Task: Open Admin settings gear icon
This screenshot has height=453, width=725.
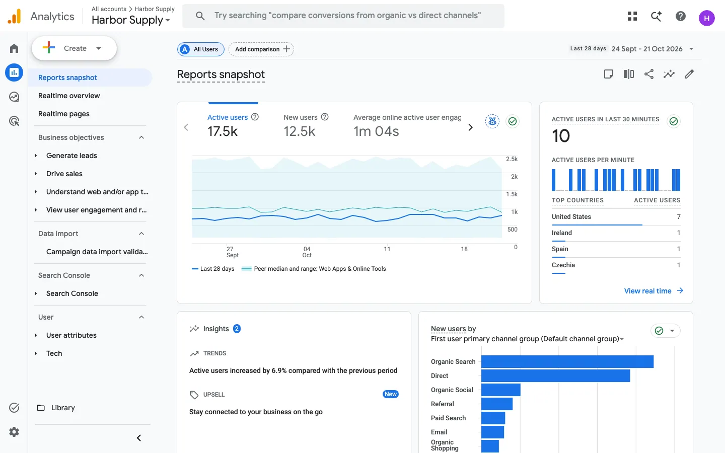Action: [14, 432]
